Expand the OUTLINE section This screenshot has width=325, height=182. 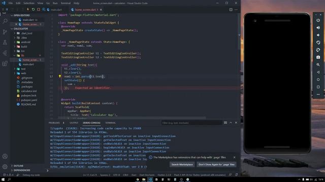[27, 166]
